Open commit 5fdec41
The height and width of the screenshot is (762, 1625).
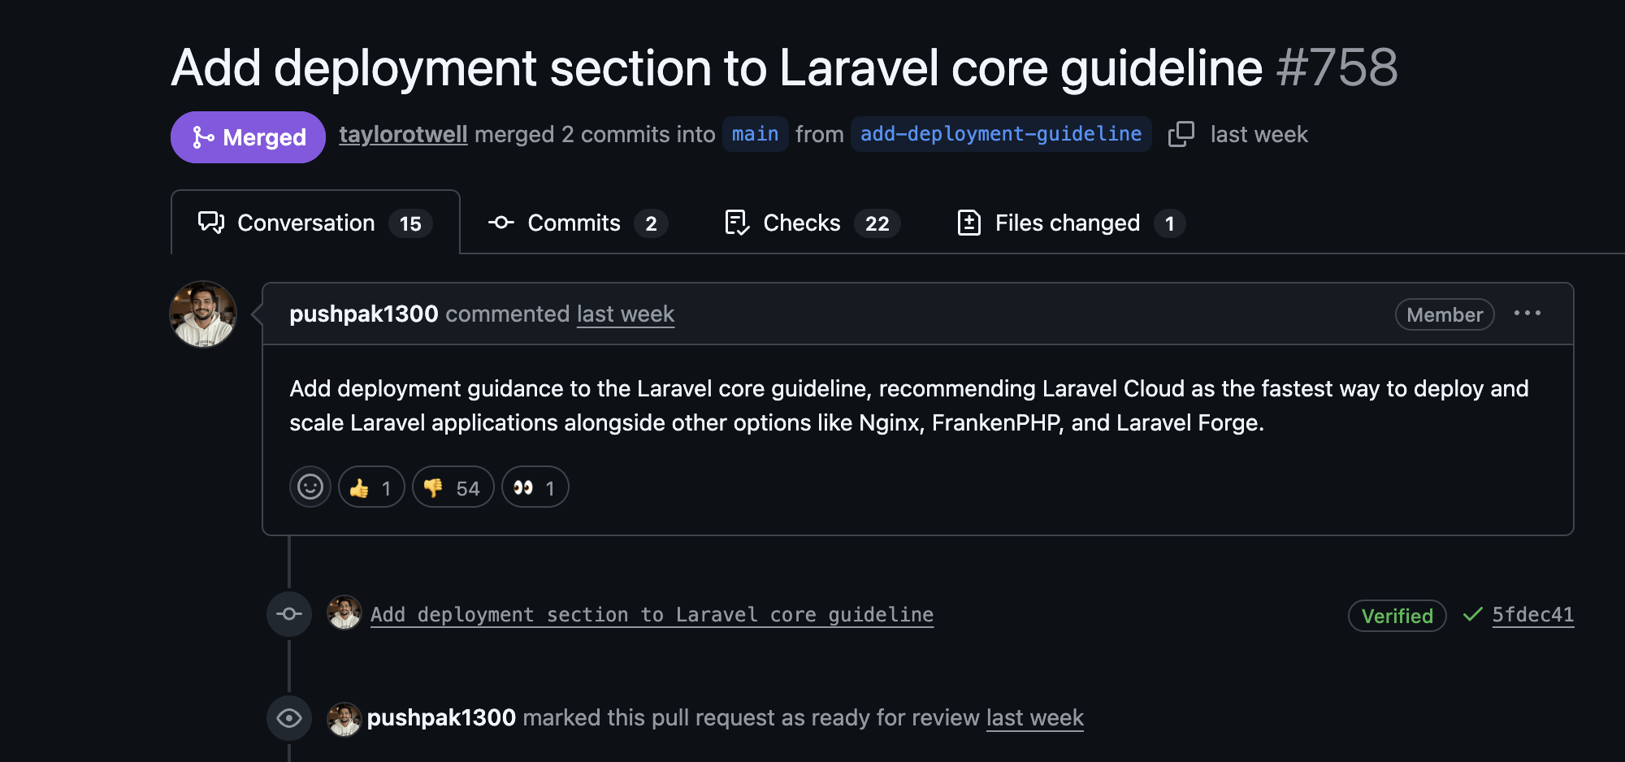1532,615
